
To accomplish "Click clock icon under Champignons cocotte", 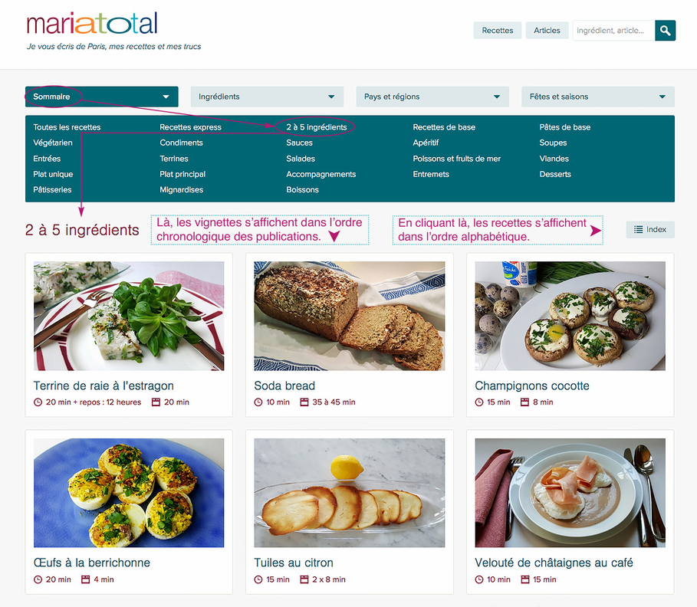I will 479,402.
